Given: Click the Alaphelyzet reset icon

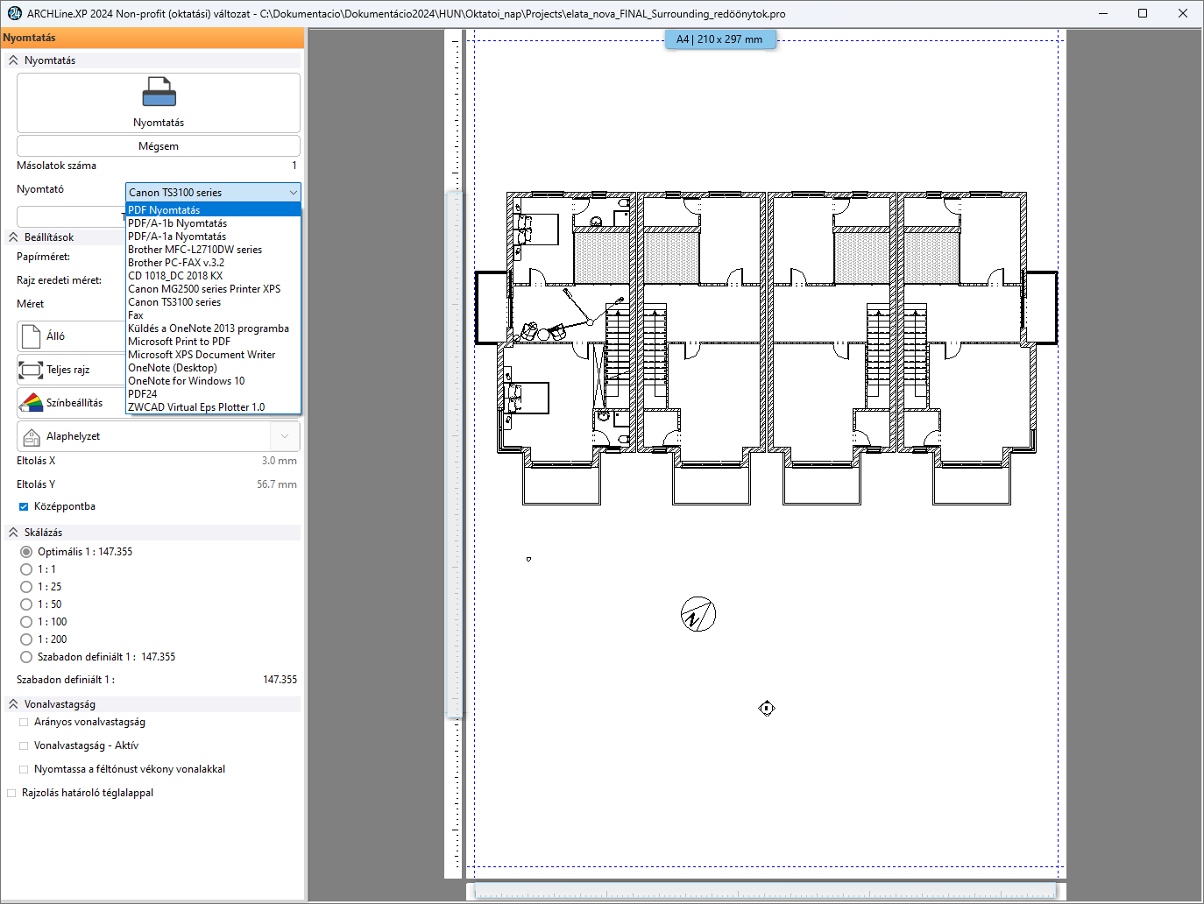Looking at the screenshot, I should (32, 436).
